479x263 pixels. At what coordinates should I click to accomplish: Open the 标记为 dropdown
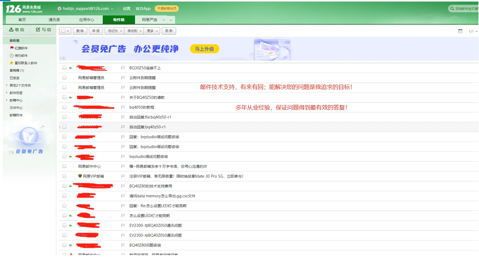click(114, 31)
